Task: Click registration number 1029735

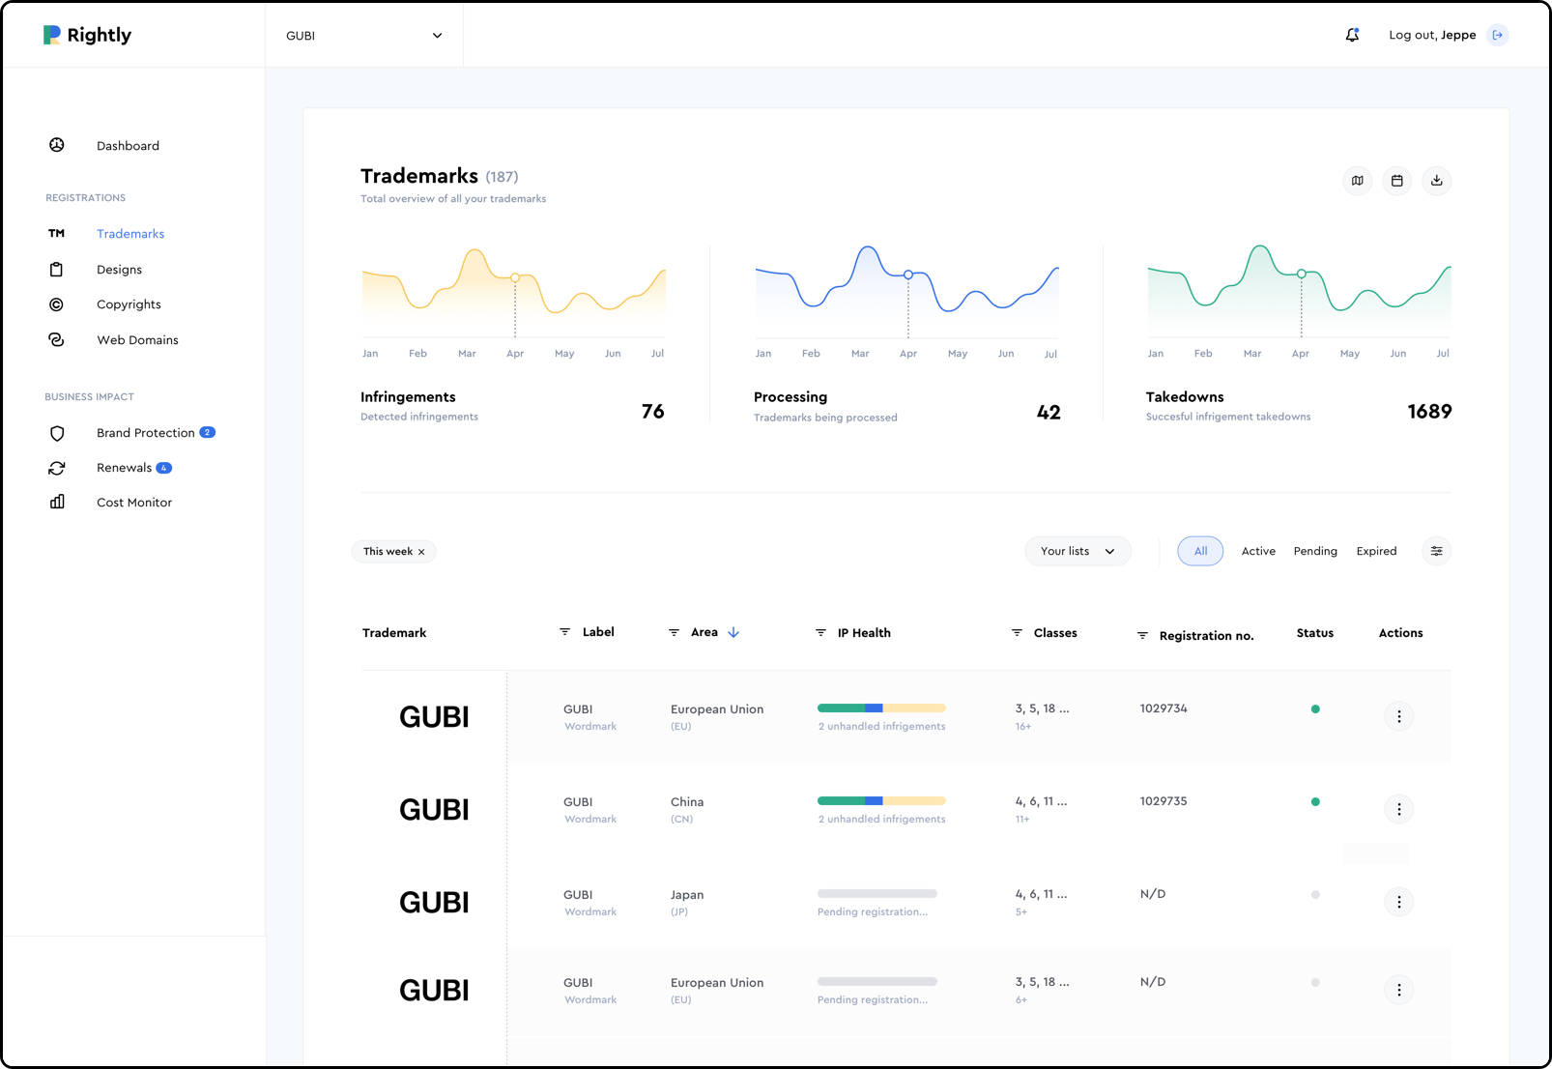Action: click(x=1164, y=801)
